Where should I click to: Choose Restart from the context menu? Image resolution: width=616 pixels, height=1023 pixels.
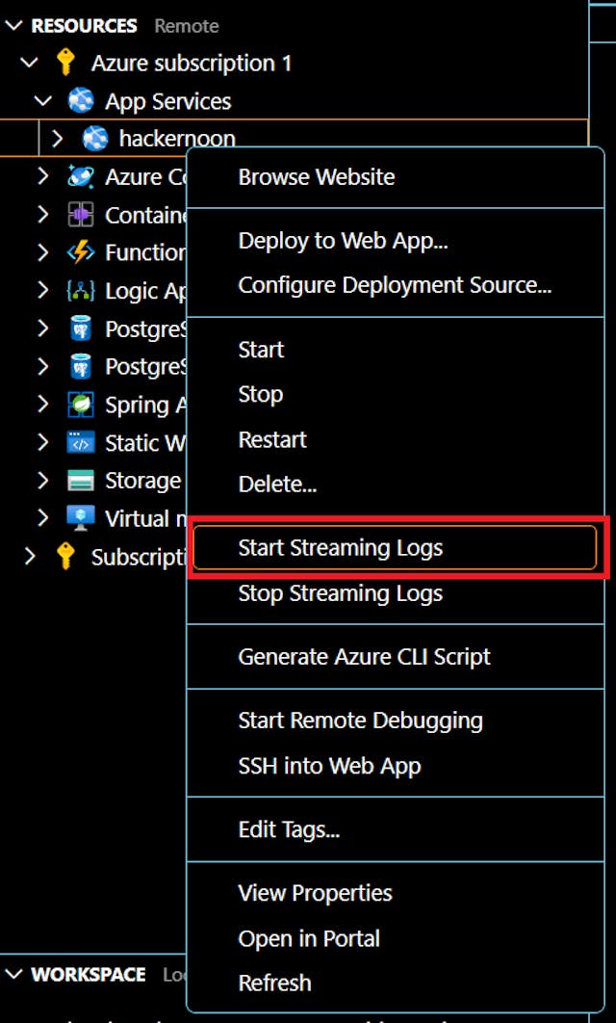272,439
